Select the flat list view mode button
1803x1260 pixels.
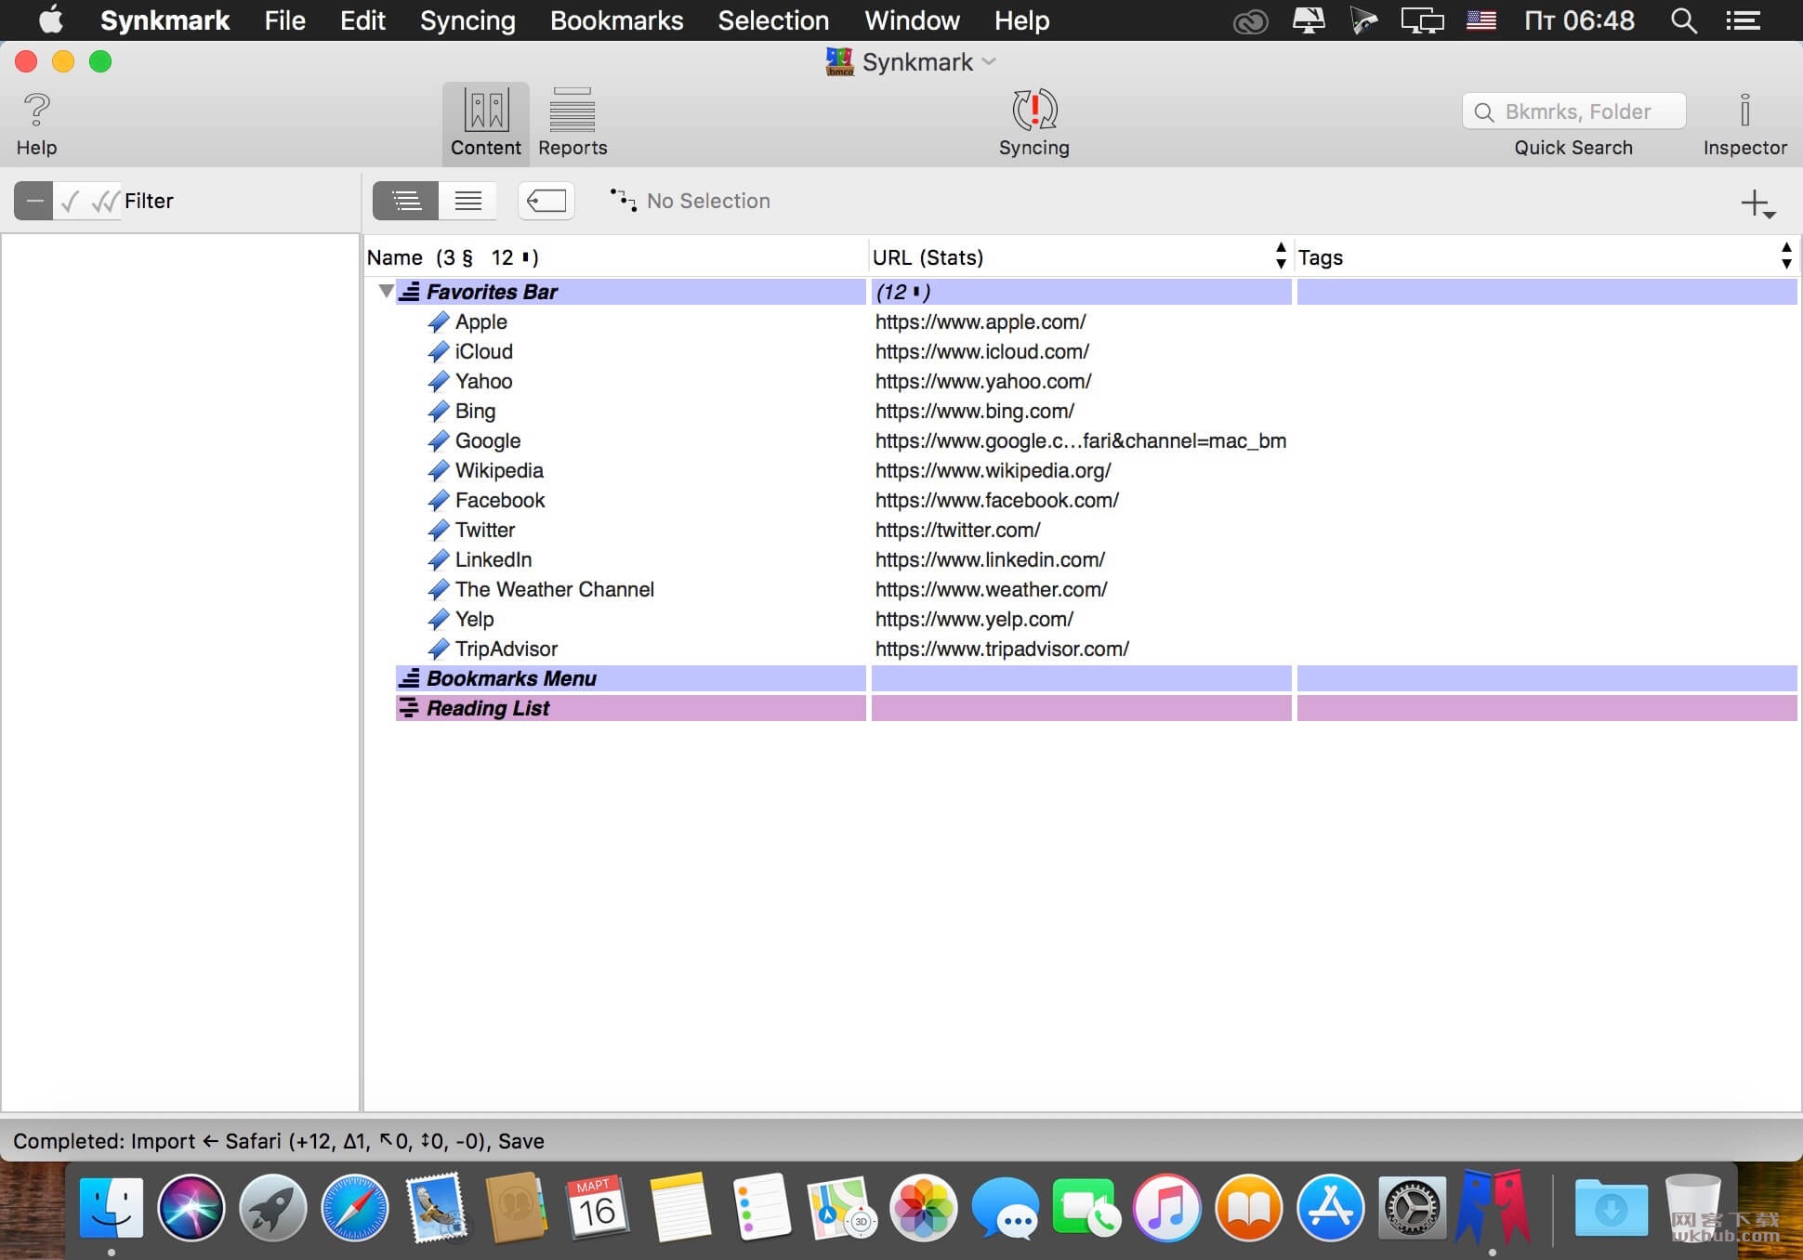467,201
